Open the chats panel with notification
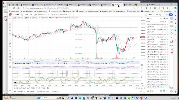The image size is (179, 100). 171,42
